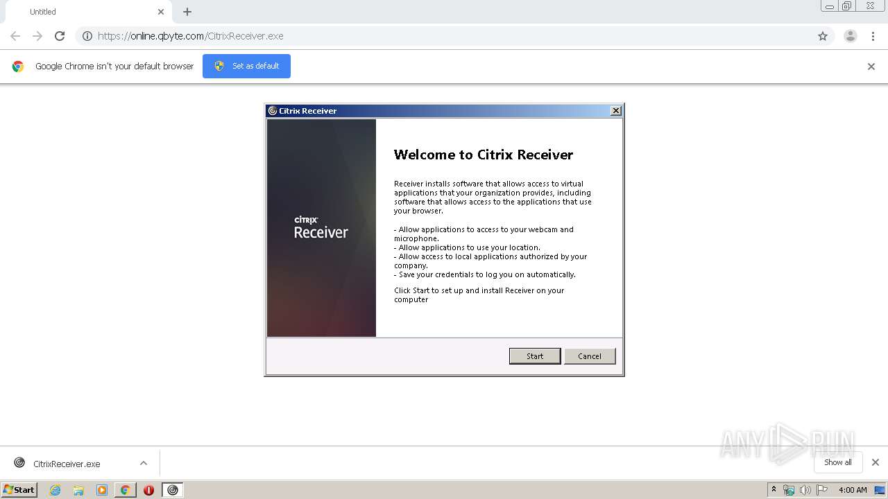This screenshot has height=499, width=888.
Task: Bookmark this page with the star icon
Action: point(823,36)
